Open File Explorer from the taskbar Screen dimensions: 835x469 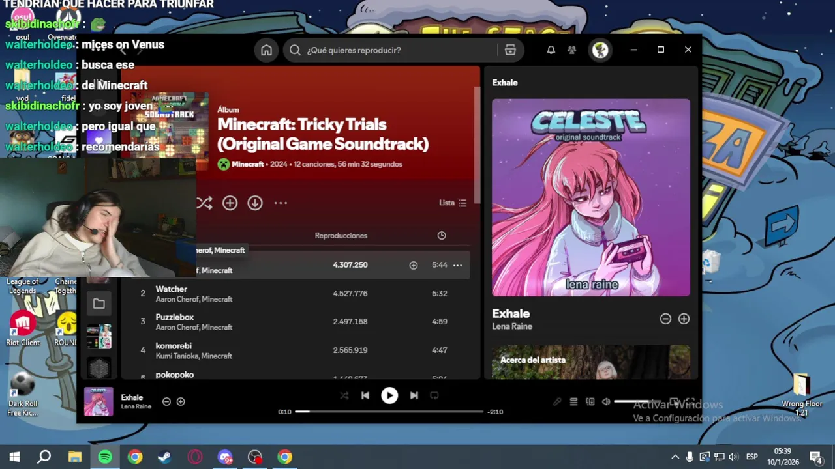(x=74, y=457)
